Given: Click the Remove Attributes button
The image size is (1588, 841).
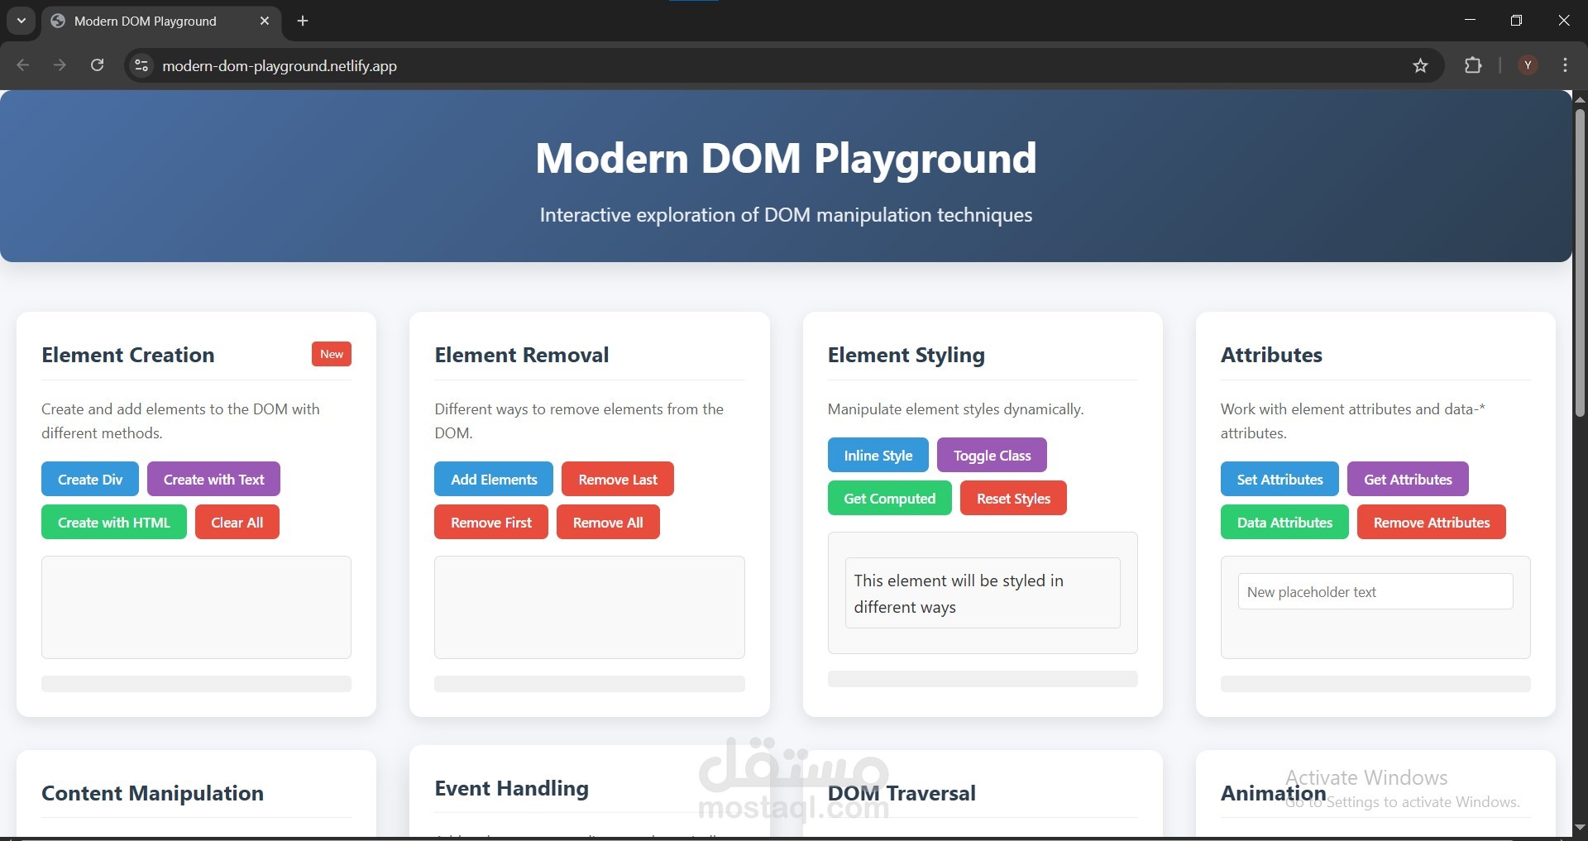Looking at the screenshot, I should tap(1432, 522).
